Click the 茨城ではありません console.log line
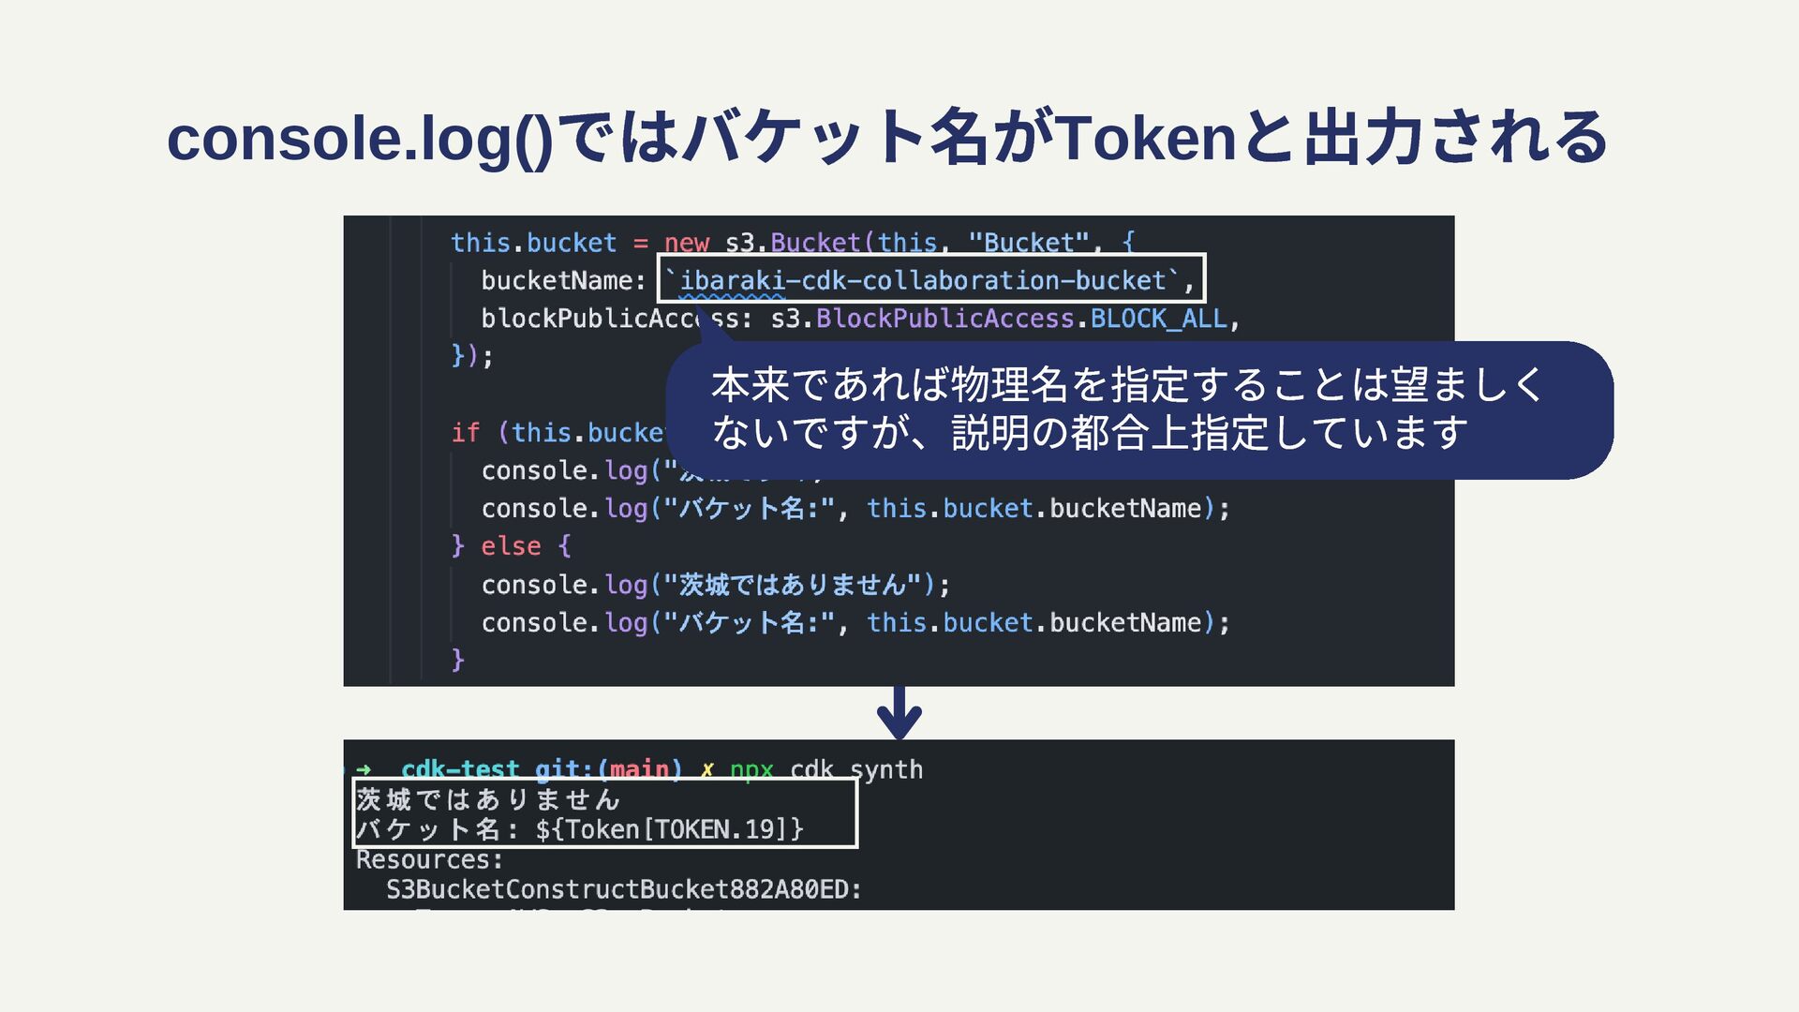1799x1012 pixels. click(x=715, y=585)
